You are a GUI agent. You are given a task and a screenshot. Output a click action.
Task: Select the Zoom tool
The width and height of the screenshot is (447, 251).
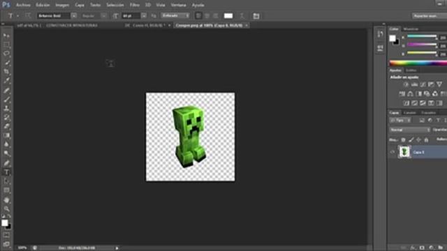click(6, 209)
